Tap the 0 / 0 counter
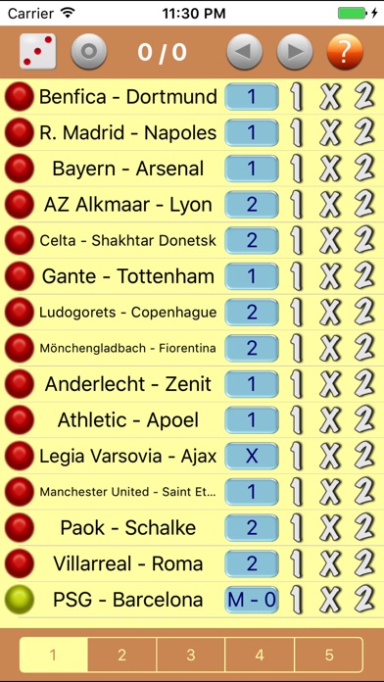Image resolution: width=384 pixels, height=682 pixels. click(163, 52)
